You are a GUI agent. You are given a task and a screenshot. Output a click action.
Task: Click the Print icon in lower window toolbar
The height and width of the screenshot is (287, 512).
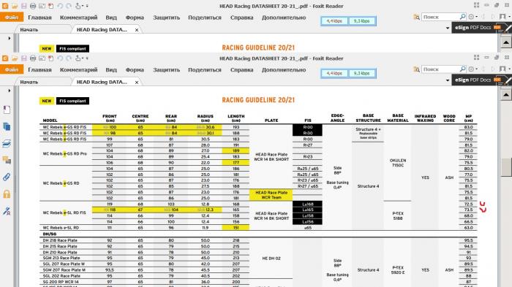pos(33,58)
